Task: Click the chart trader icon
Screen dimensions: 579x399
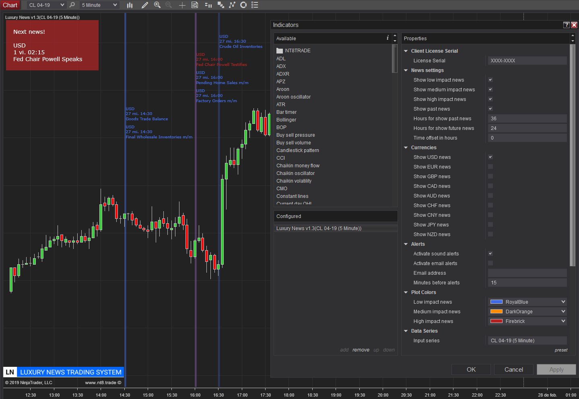Action: click(x=208, y=5)
